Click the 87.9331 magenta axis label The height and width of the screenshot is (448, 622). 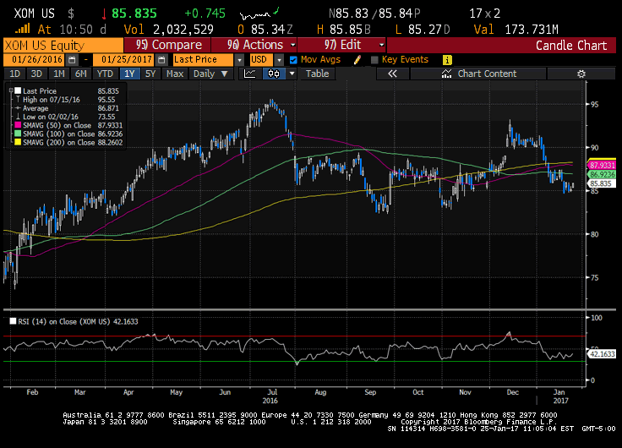(x=602, y=165)
